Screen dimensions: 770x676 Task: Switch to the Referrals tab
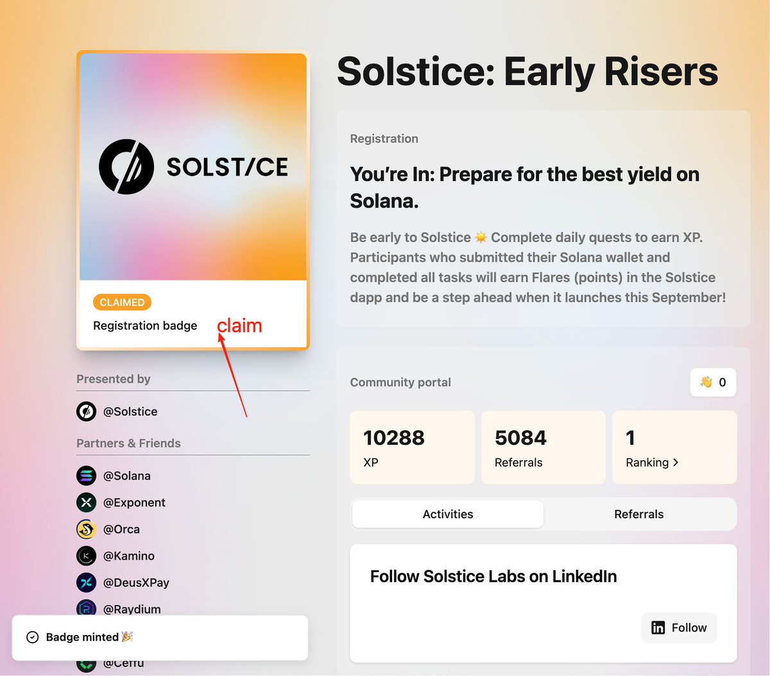(639, 514)
